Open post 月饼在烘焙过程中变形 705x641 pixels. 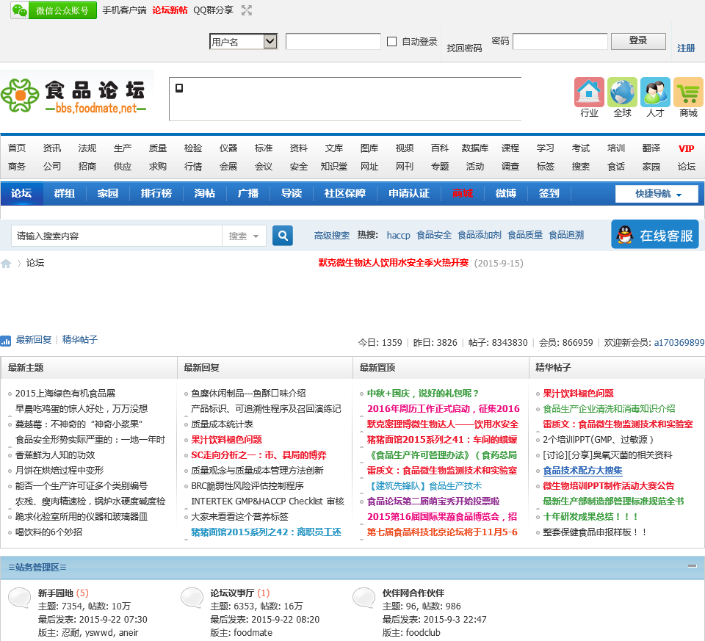click(59, 471)
